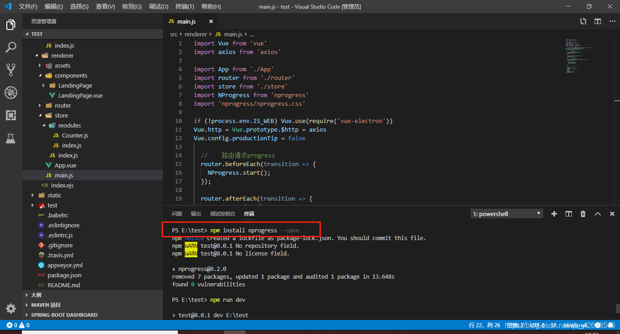Maximize the panel size with caret icon
Image resolution: width=620 pixels, height=334 pixels.
598,214
